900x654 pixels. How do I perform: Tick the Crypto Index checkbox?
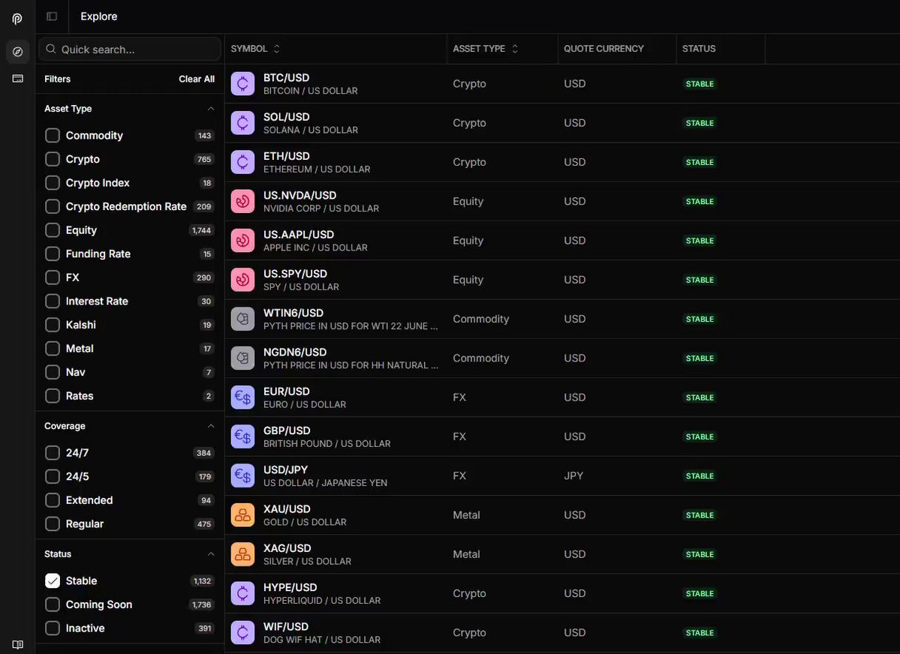click(x=53, y=182)
